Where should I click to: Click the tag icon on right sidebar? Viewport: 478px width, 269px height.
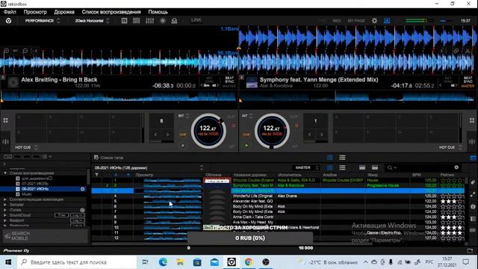click(x=473, y=182)
